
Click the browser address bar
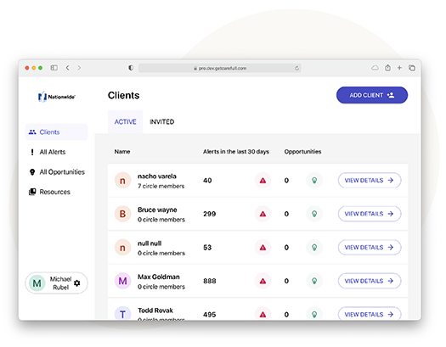[219, 68]
